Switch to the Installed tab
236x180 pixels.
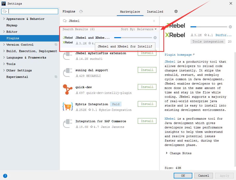click(155, 12)
